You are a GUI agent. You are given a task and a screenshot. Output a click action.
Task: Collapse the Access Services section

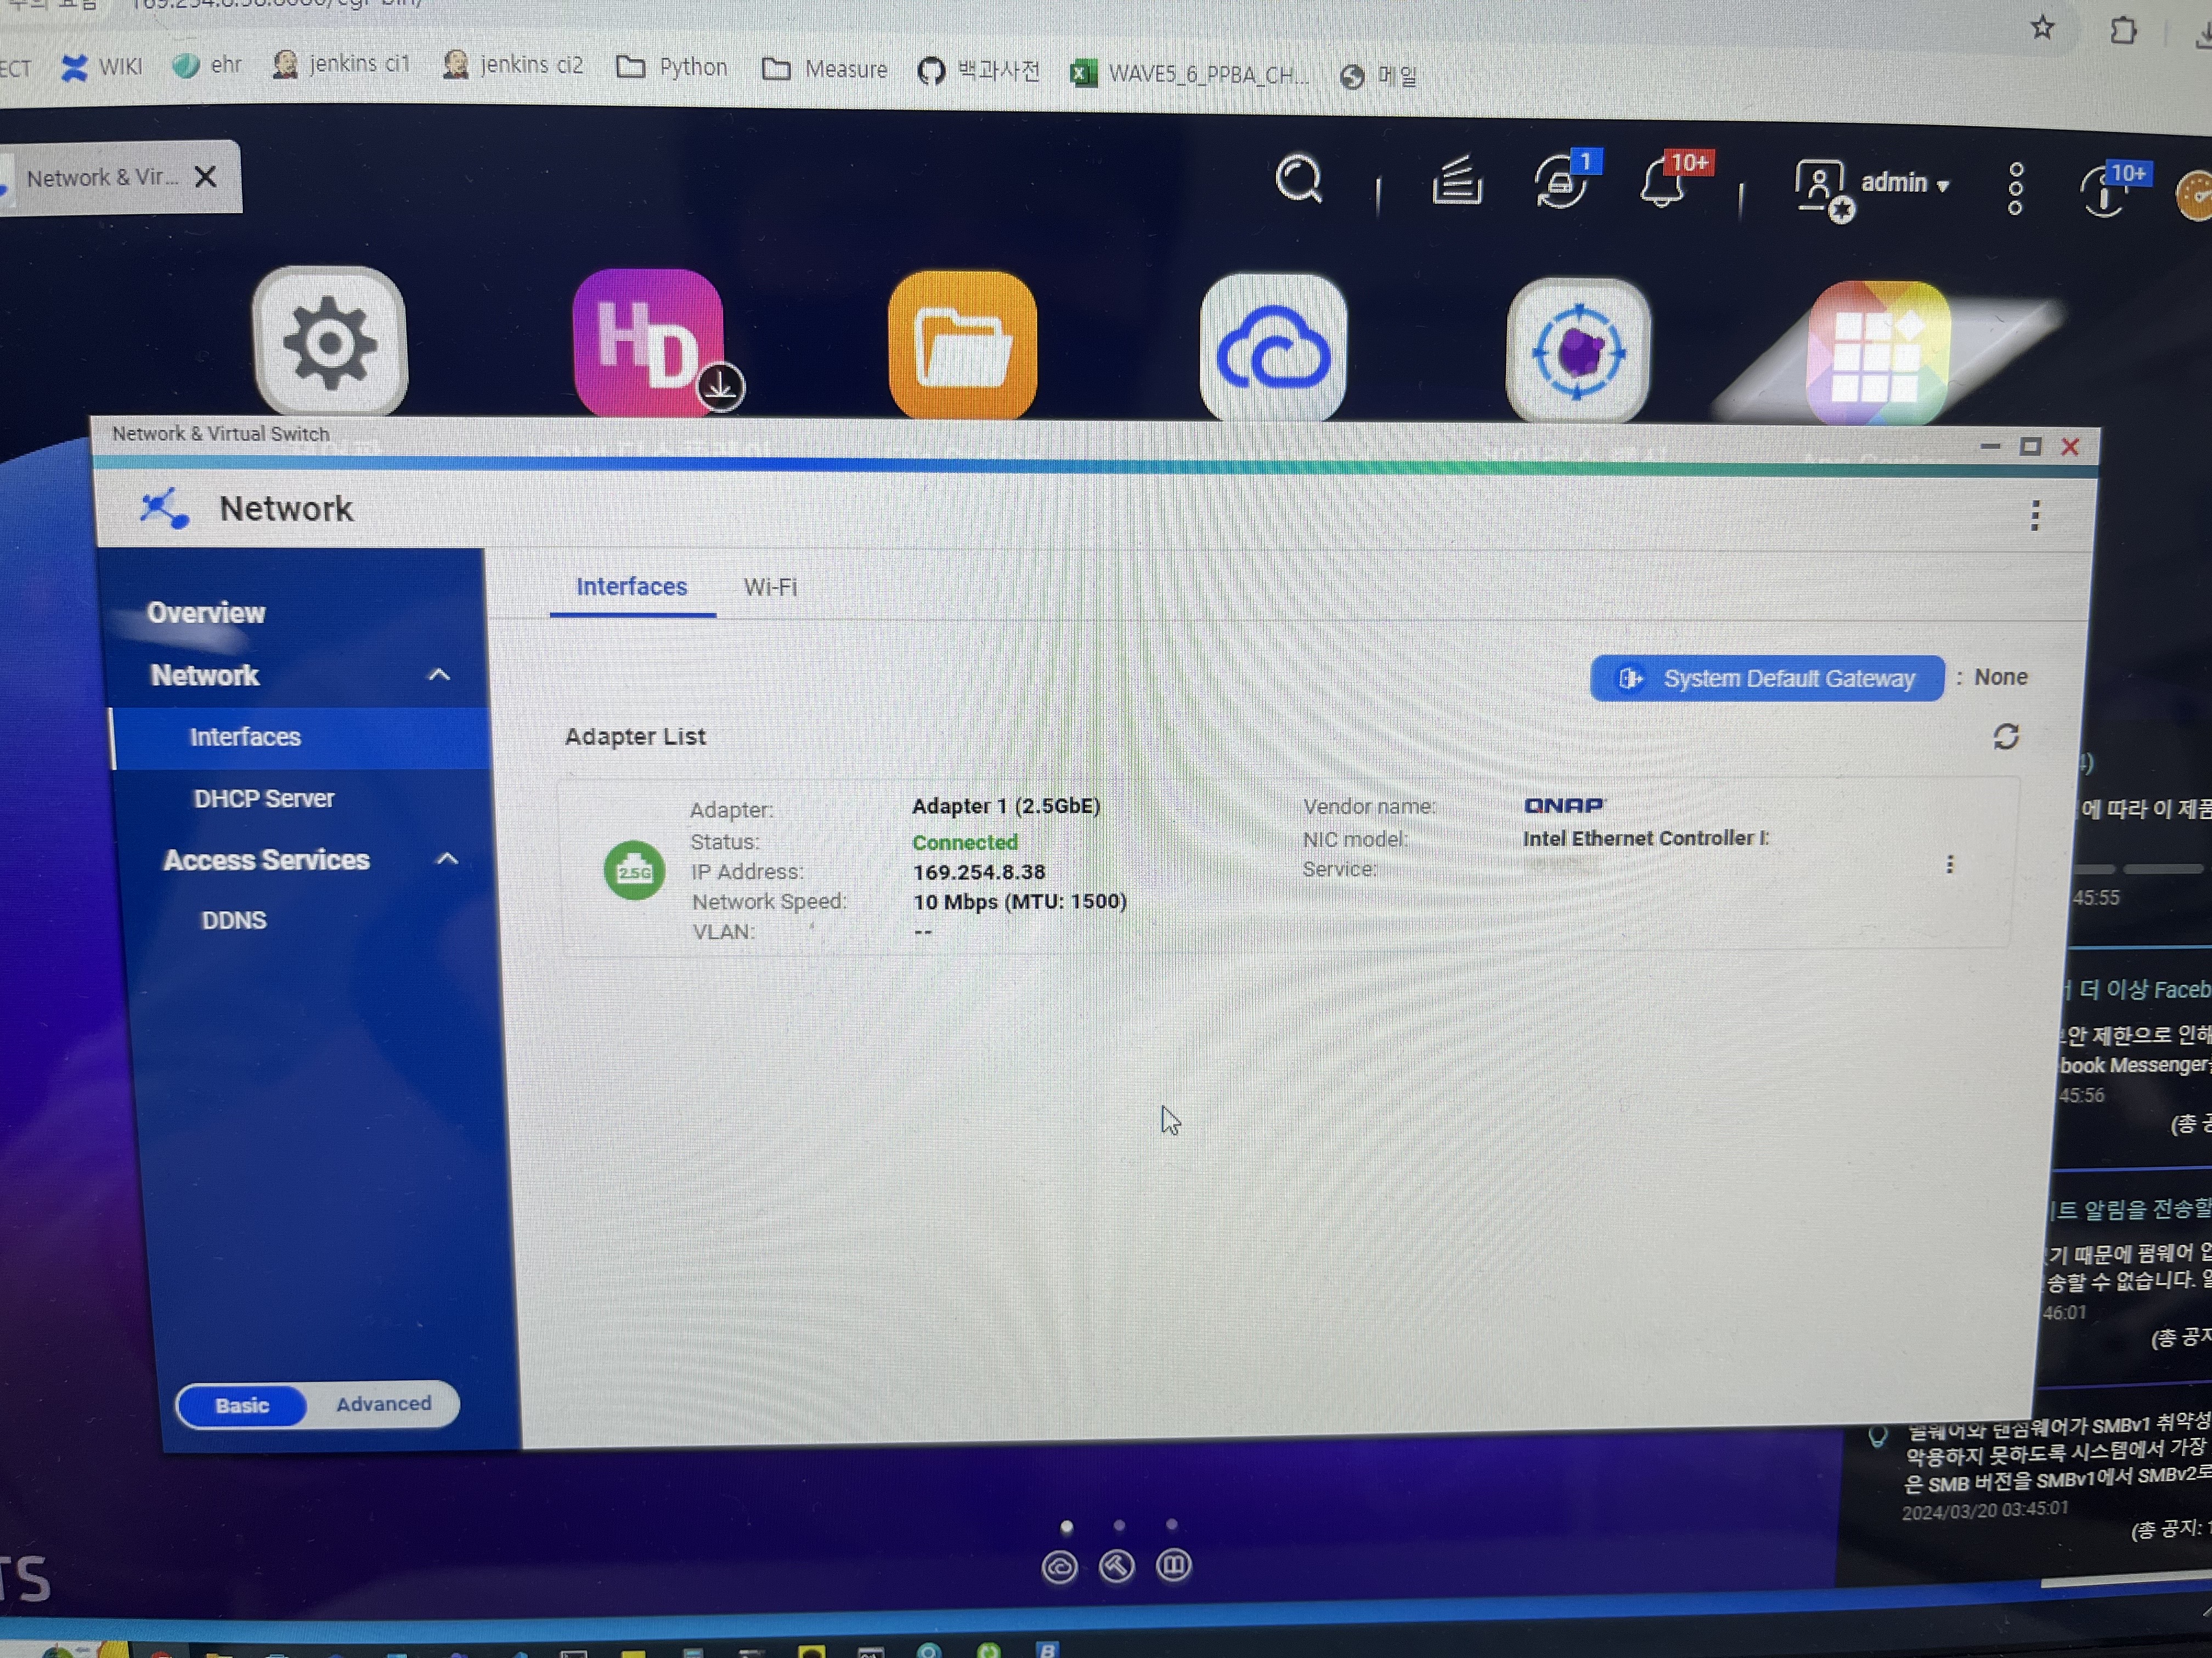coord(447,860)
